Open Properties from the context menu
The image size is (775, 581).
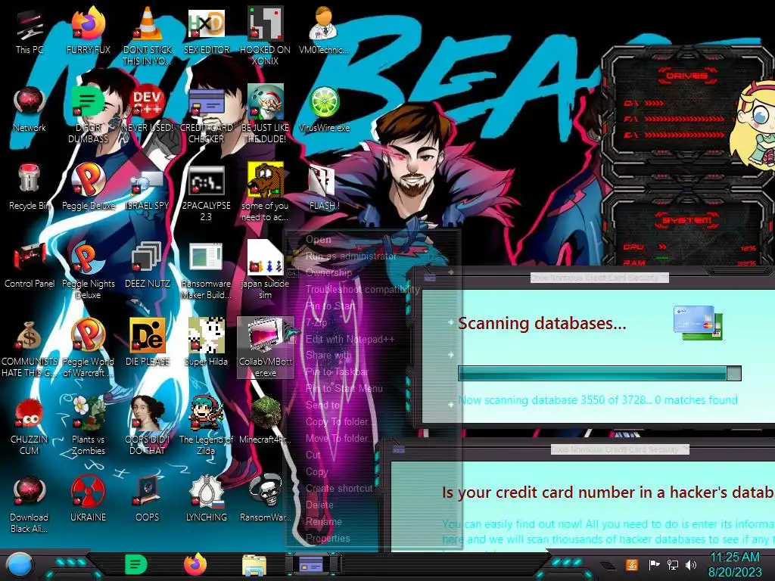[x=327, y=538]
